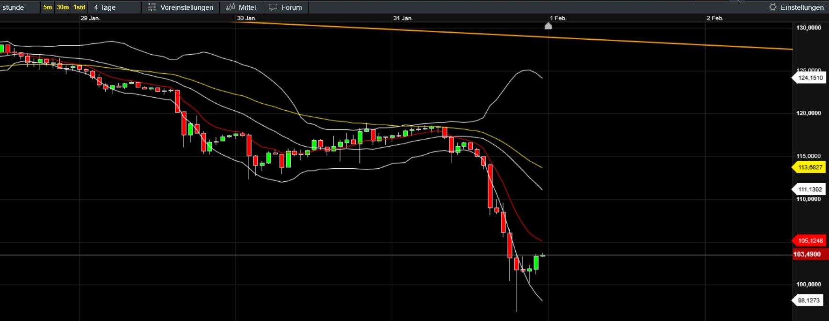Select the 98,1273 lower band tag
The width and height of the screenshot is (829, 321).
click(x=808, y=300)
